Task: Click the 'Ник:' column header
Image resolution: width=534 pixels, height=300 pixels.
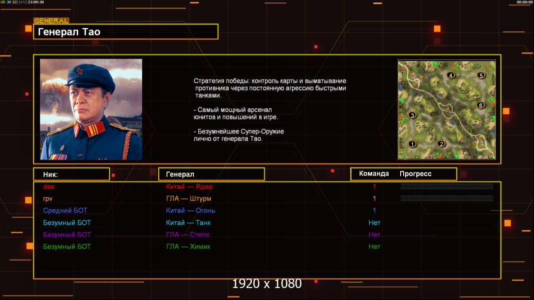Action: pos(72,174)
